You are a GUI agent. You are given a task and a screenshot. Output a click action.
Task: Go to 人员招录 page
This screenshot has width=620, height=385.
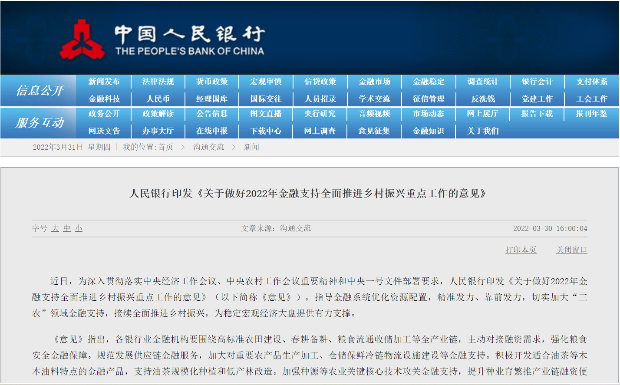[320, 99]
